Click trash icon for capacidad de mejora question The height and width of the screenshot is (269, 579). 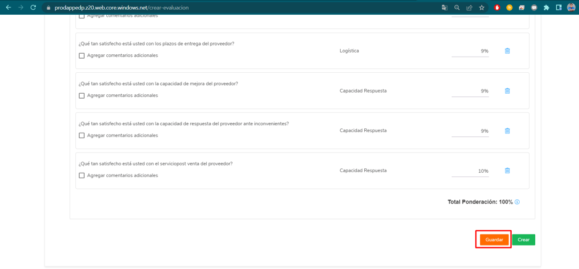pyautogui.click(x=507, y=91)
